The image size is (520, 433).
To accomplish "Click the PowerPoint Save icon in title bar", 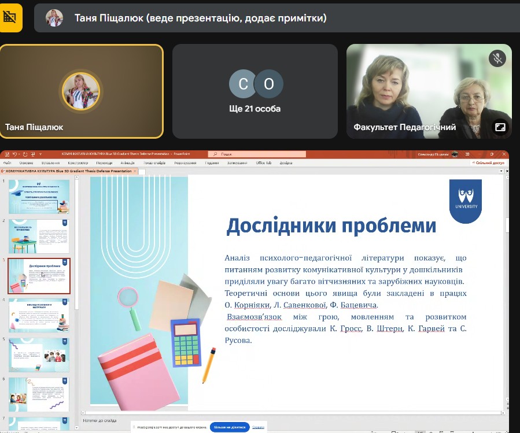I will pyautogui.click(x=6, y=154).
